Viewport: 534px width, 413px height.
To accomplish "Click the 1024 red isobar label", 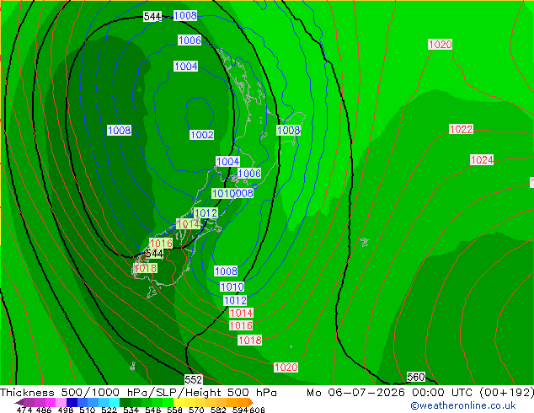I will 482,160.
